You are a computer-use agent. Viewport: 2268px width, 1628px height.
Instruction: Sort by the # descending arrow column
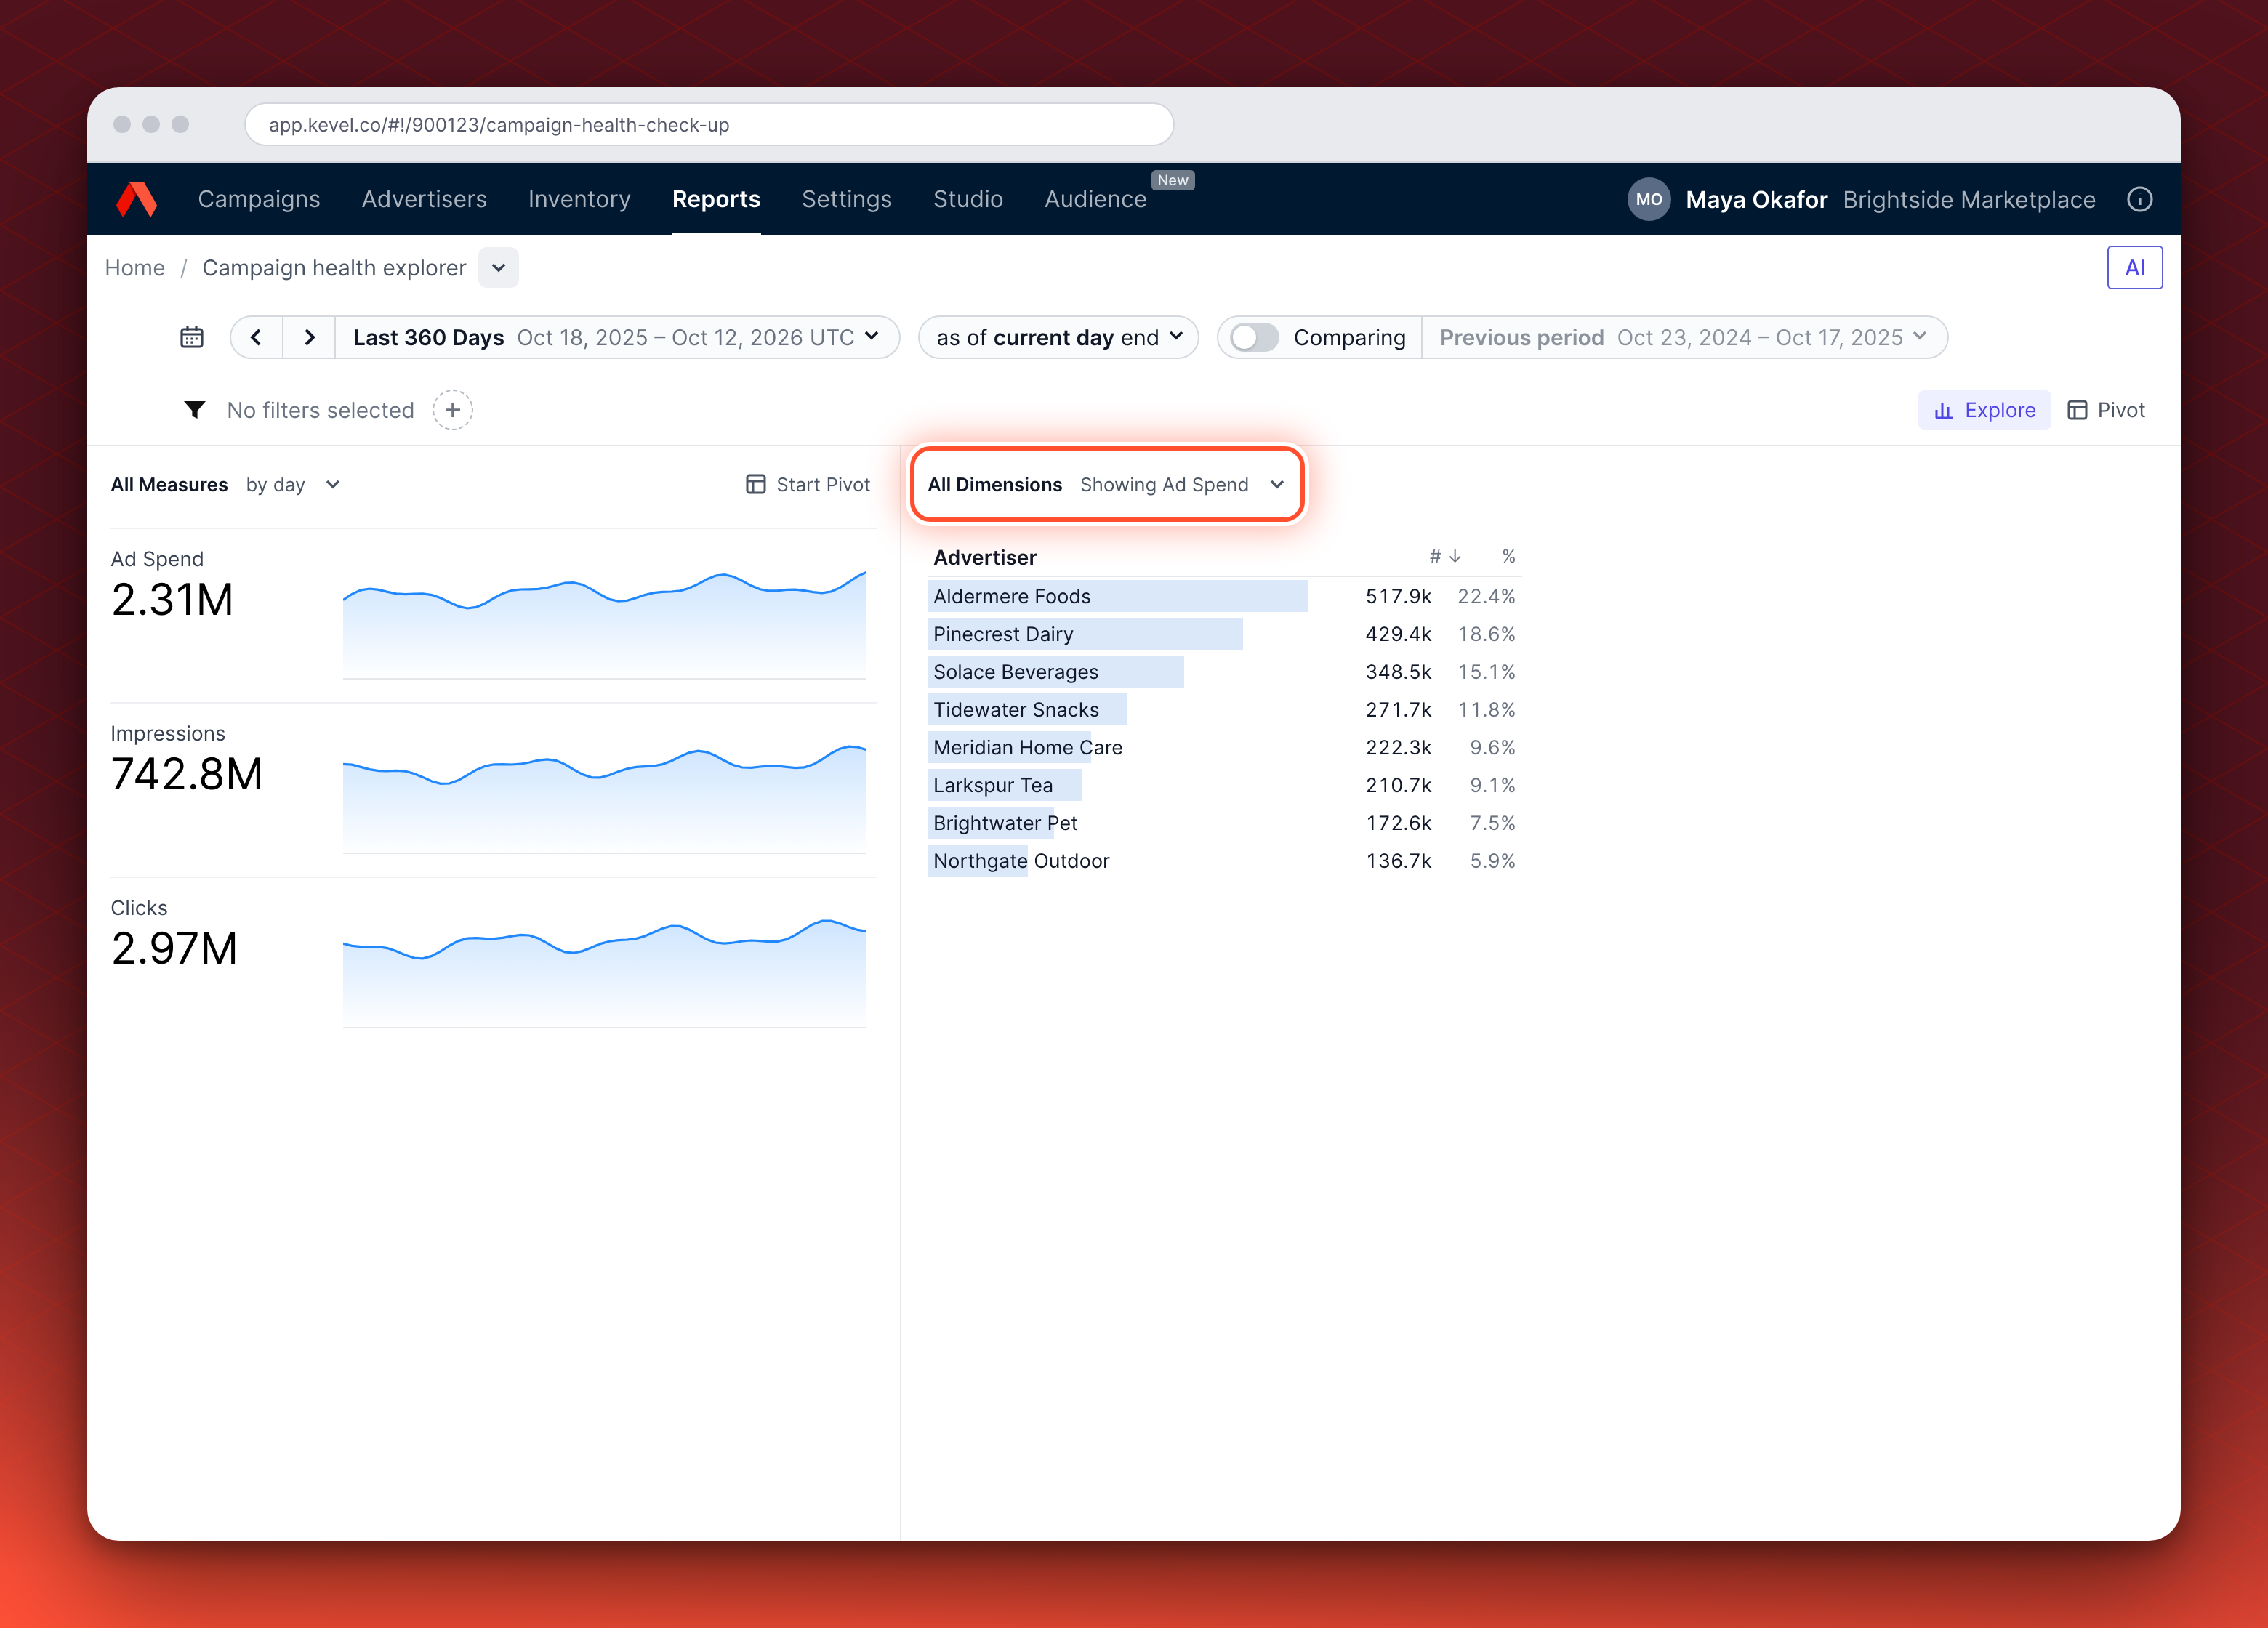1445,556
